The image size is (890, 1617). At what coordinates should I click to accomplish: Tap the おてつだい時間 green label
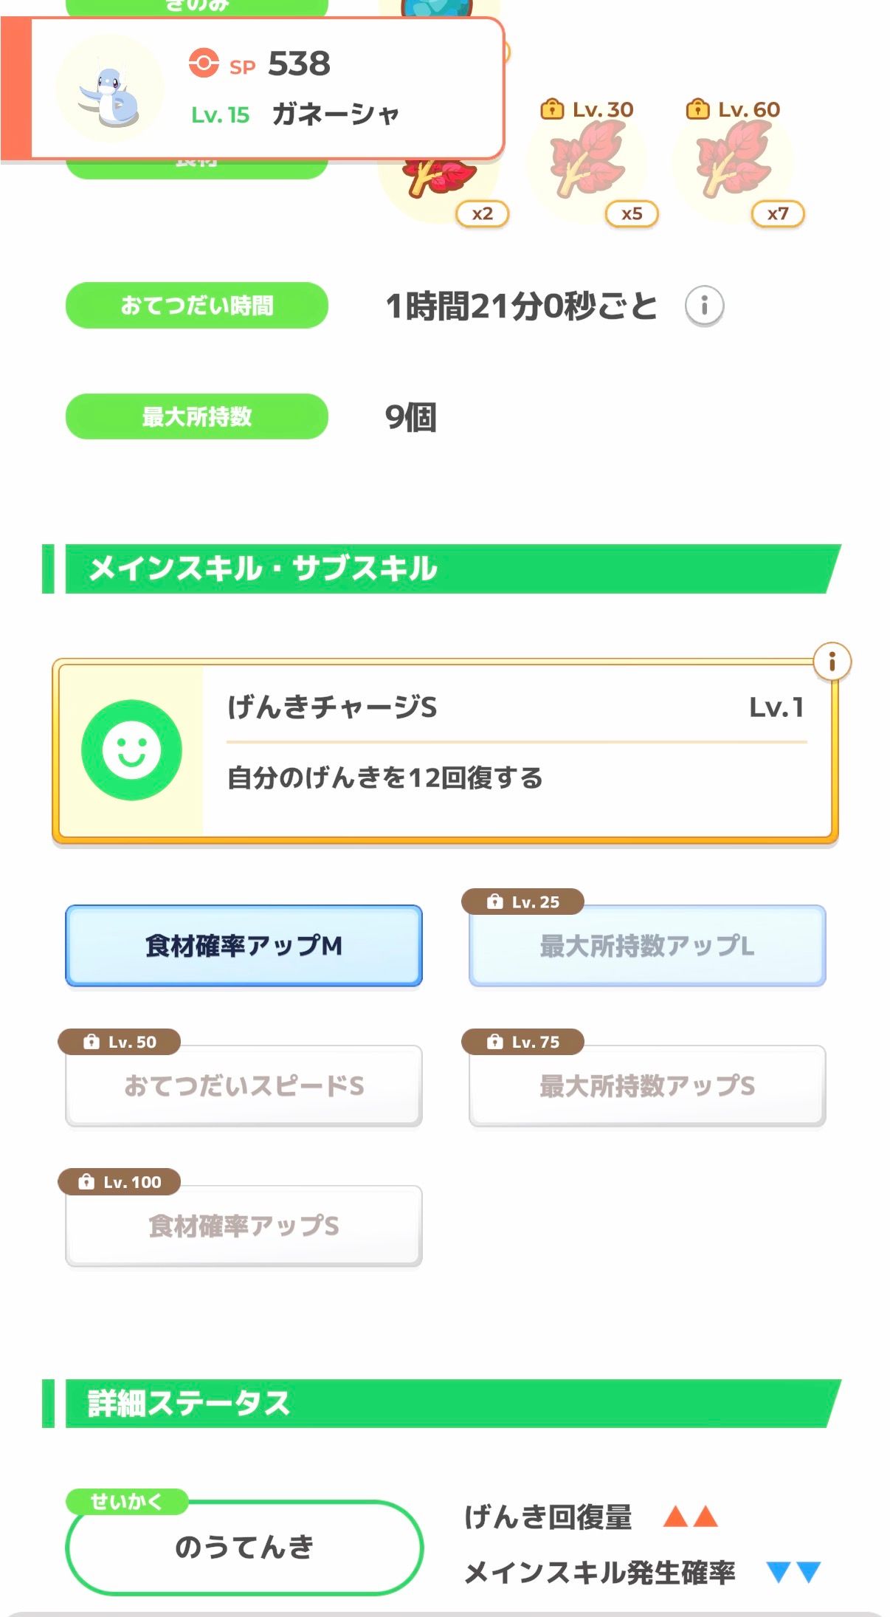click(197, 306)
